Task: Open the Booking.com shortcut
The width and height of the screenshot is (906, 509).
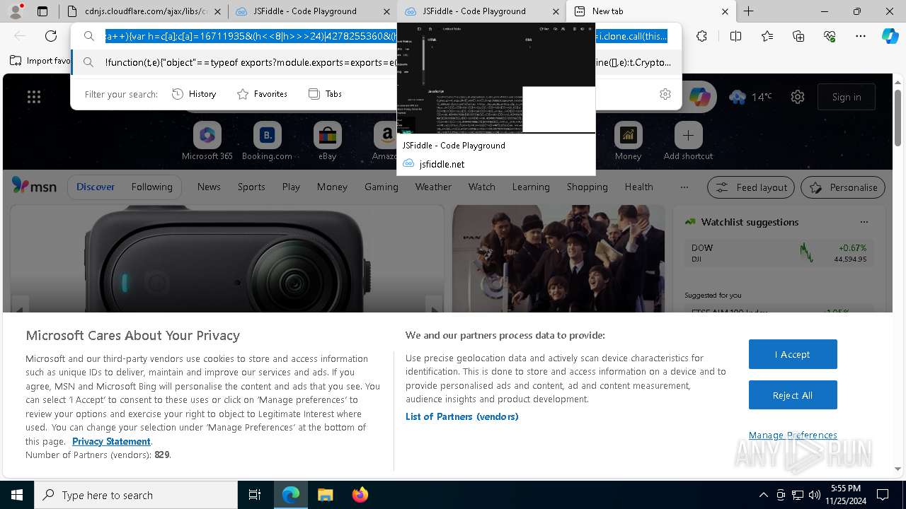Action: (x=267, y=141)
